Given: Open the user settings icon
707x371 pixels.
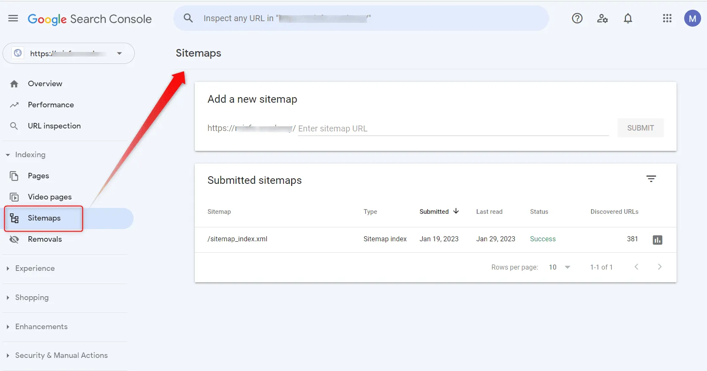Looking at the screenshot, I should tap(602, 18).
